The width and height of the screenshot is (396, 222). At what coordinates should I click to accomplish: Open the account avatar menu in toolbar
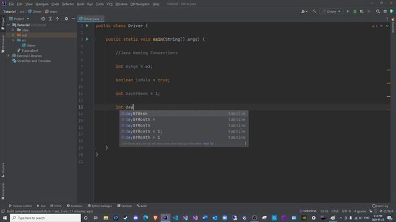(304, 12)
